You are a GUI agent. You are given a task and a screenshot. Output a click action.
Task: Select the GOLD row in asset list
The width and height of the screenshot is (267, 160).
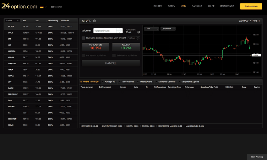click(x=41, y=33)
